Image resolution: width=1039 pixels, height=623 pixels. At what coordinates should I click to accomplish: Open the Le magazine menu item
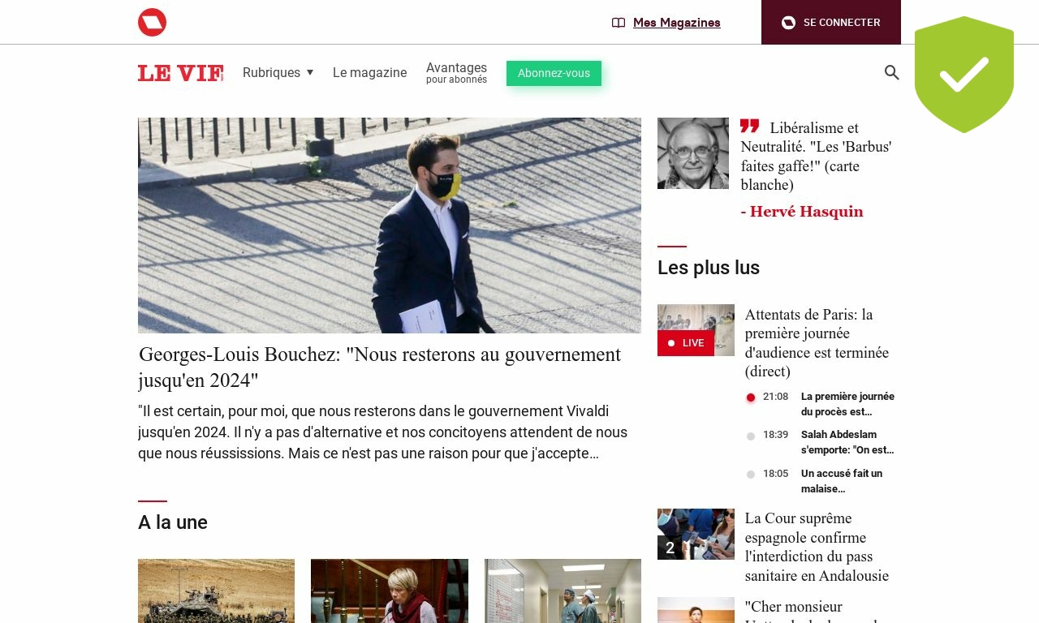369,73
